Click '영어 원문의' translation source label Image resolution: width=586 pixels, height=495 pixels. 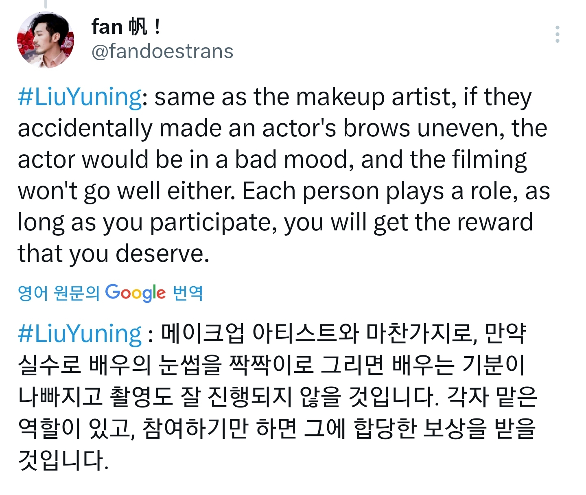tap(59, 293)
